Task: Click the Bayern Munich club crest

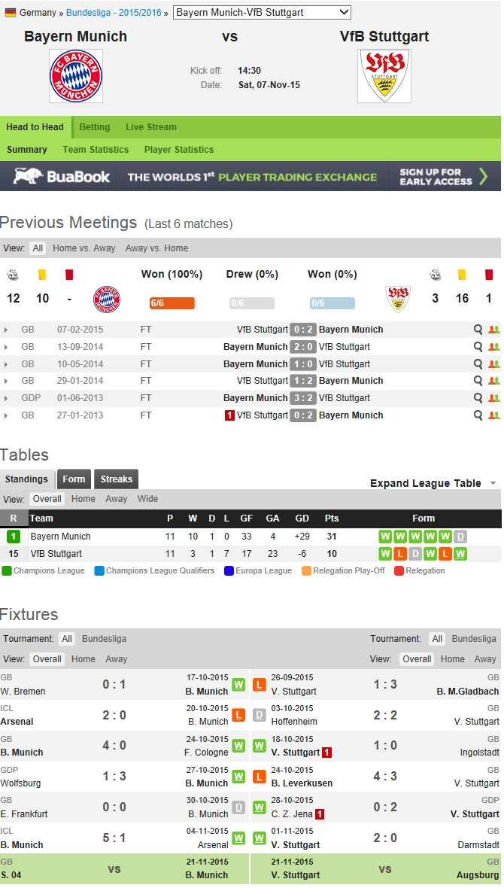Action: (76, 76)
